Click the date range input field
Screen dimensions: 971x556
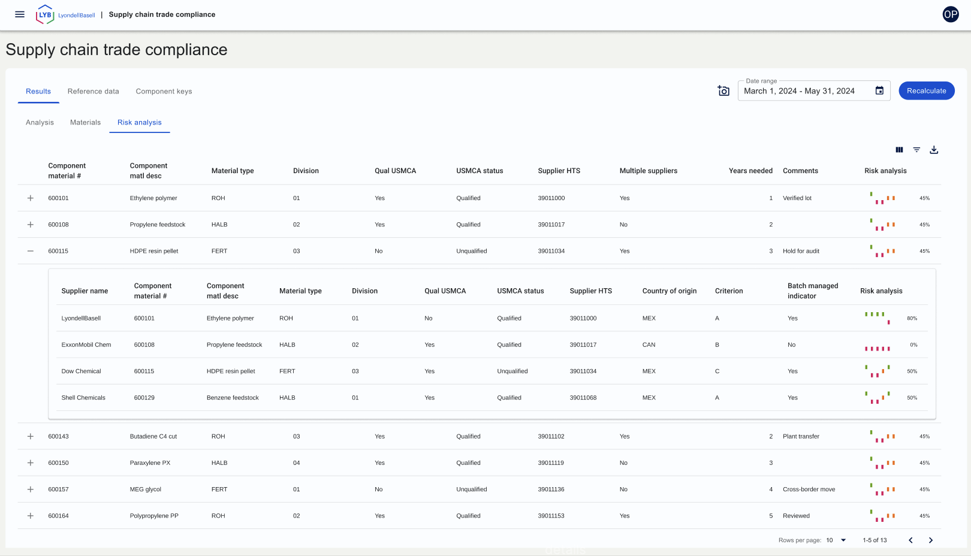806,91
